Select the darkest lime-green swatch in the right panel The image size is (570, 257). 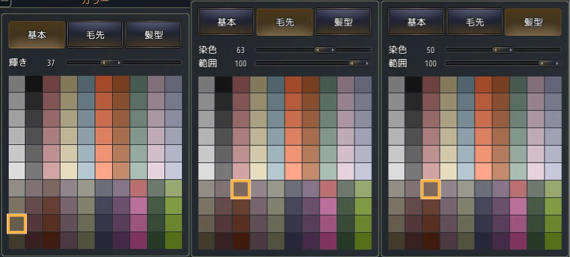(553, 242)
